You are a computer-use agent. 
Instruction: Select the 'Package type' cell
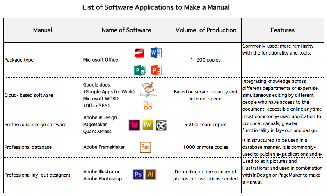43,60
